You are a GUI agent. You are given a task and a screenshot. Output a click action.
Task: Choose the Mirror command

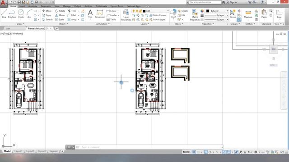60,15
